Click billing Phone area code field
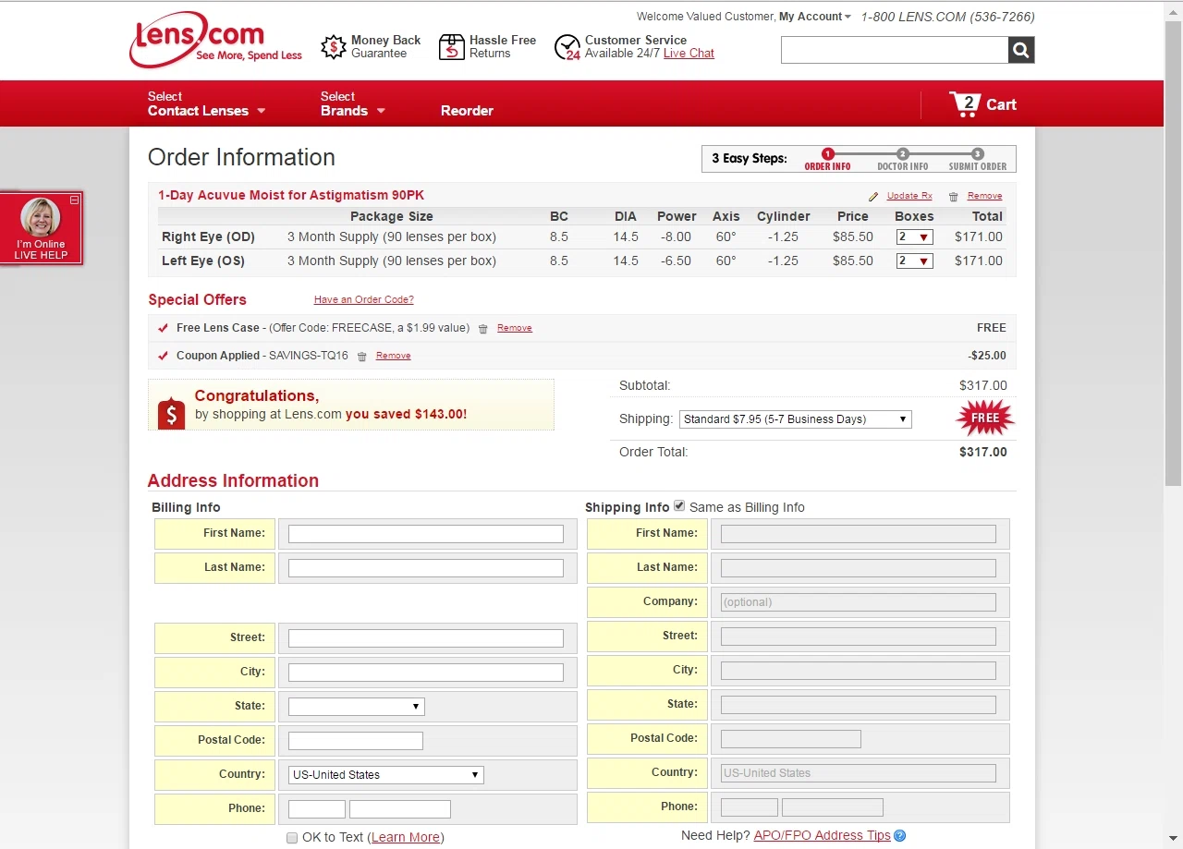 (x=317, y=809)
